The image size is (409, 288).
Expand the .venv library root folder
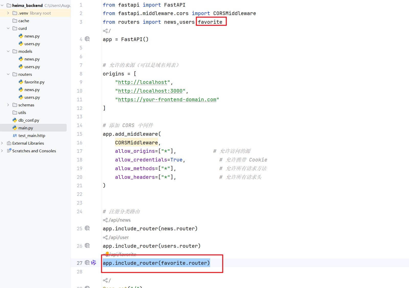point(8,13)
